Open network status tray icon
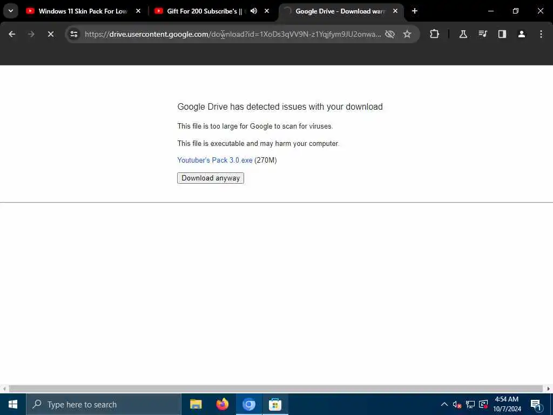Image resolution: width=553 pixels, height=415 pixels. click(470, 404)
